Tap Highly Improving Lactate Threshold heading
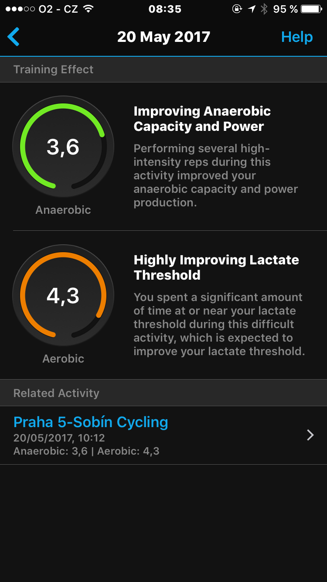327x582 pixels. click(216, 267)
